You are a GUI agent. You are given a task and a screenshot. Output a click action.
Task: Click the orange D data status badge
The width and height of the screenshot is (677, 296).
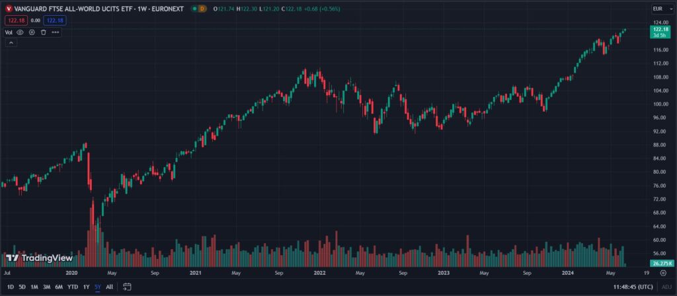[x=202, y=9]
